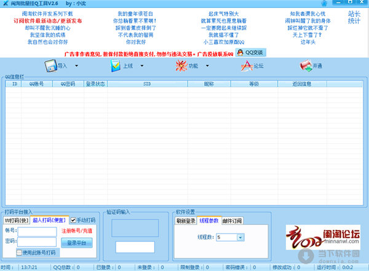
Task: Click the app logo in the title bar
Action: [6, 3]
